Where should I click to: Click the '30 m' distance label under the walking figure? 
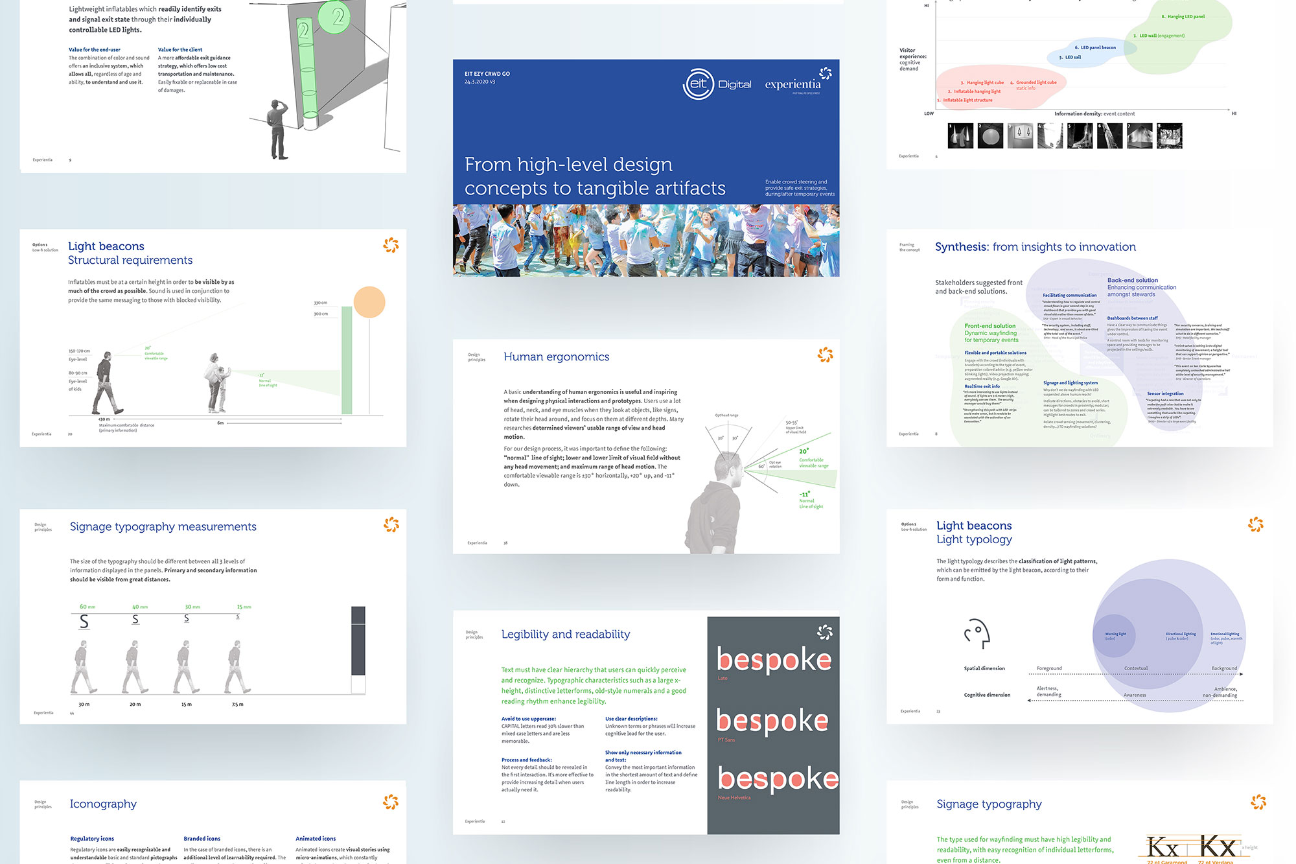84,704
